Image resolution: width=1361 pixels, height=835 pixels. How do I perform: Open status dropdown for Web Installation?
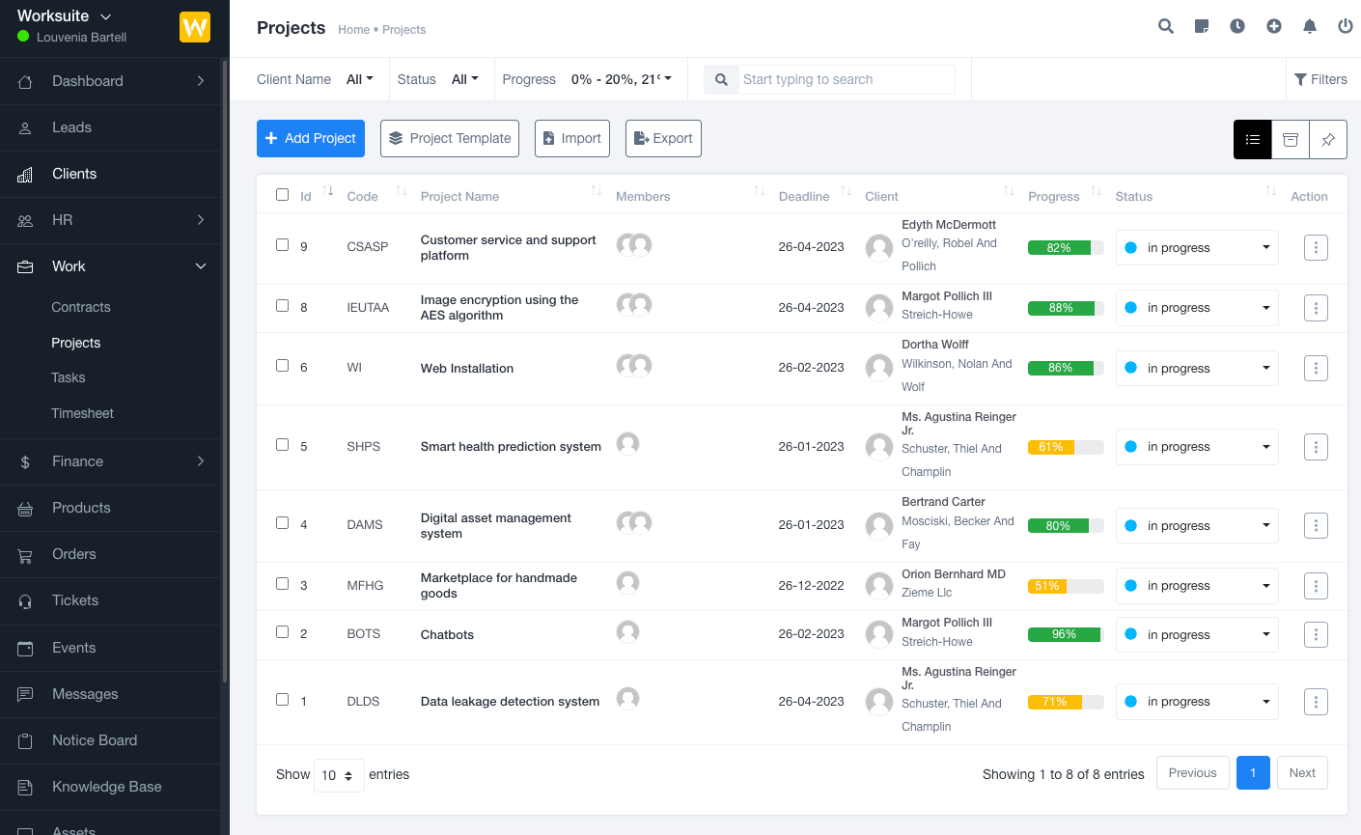coord(1197,368)
